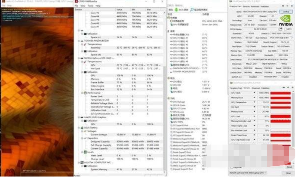Click the GPU-Z title bar icon of upper window

click(x=231, y=1)
